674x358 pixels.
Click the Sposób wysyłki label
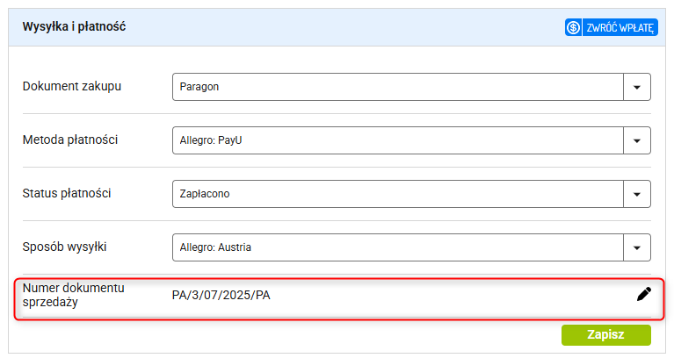click(x=64, y=247)
